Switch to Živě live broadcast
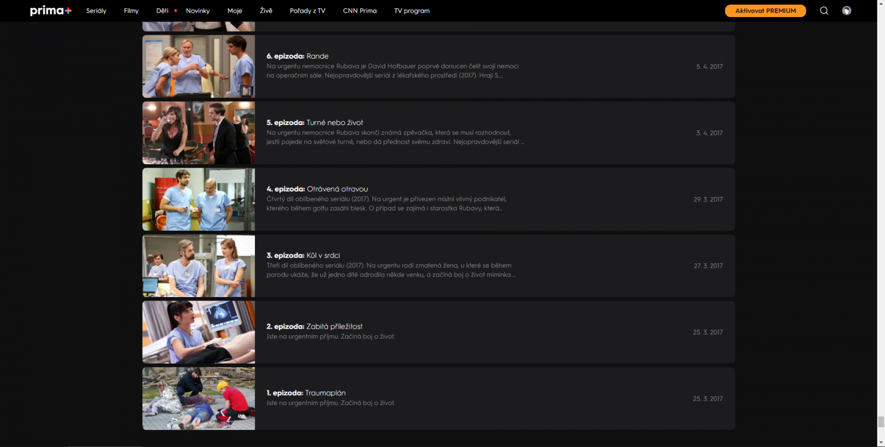885x447 pixels. click(x=266, y=11)
